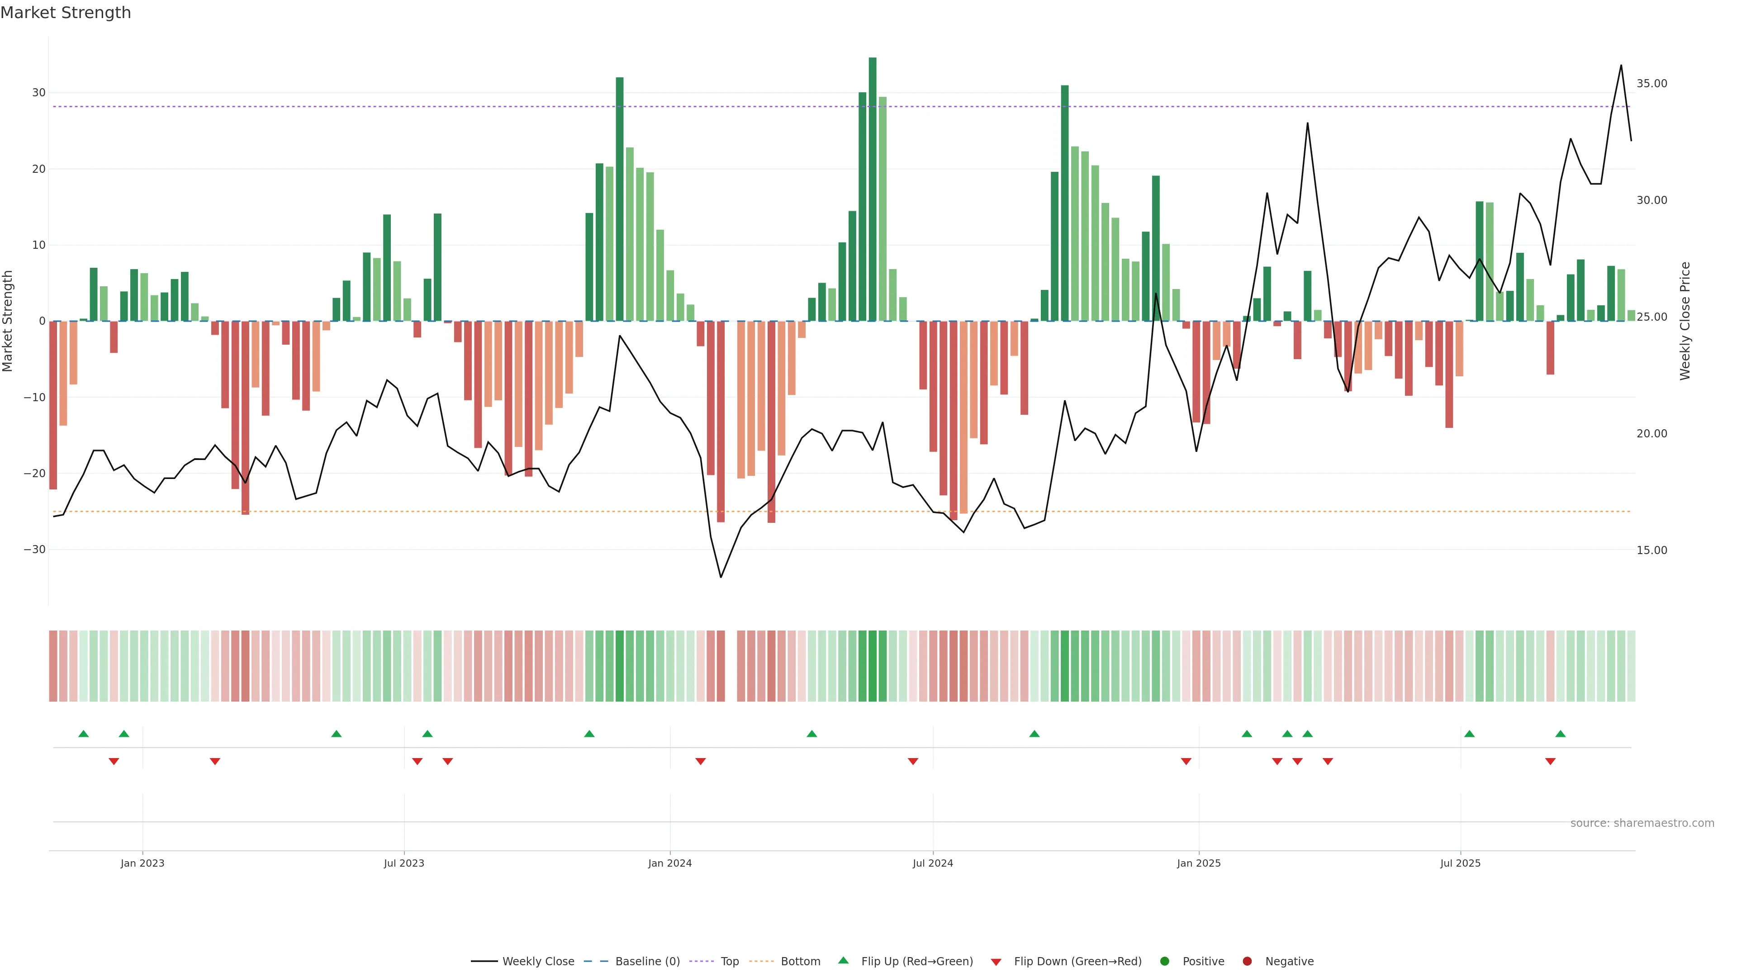This screenshot has width=1737, height=977.
Task: Click the Jul 2025 x-axis label
Action: pos(1460,863)
